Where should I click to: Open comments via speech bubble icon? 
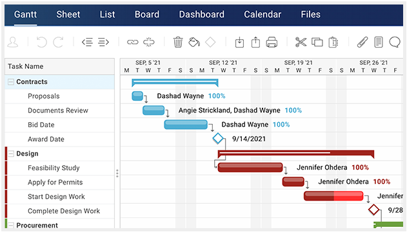[x=395, y=42]
